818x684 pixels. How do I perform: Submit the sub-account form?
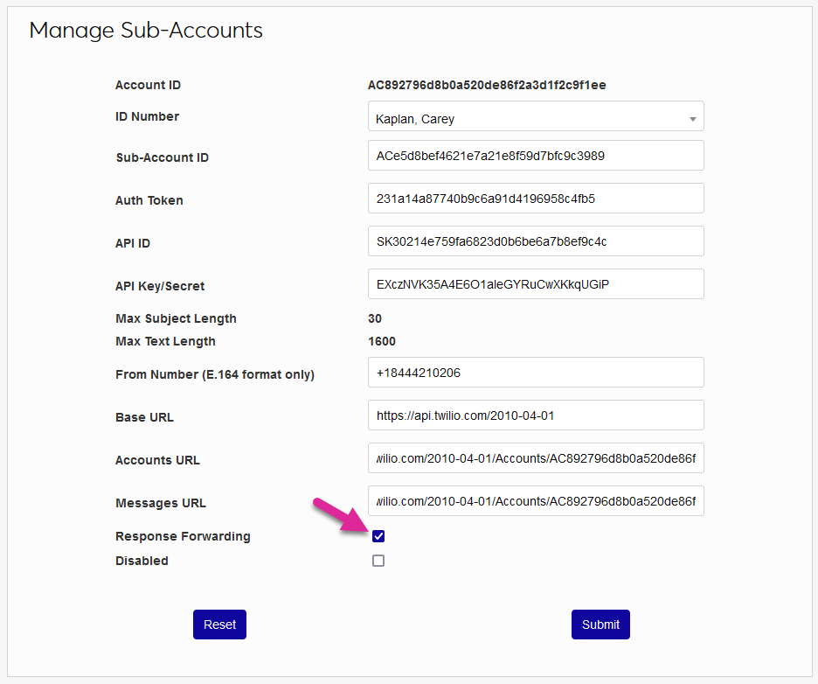[x=600, y=625]
